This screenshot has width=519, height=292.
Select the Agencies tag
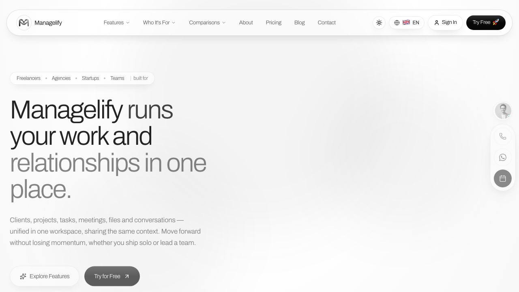(x=61, y=78)
